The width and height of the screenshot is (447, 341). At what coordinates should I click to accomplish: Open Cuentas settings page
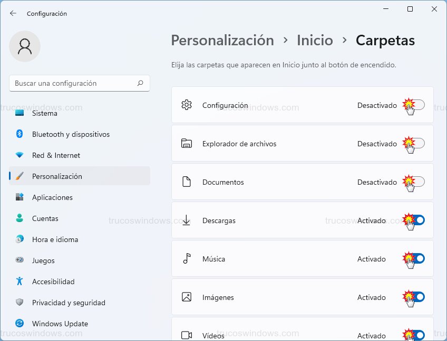click(45, 218)
